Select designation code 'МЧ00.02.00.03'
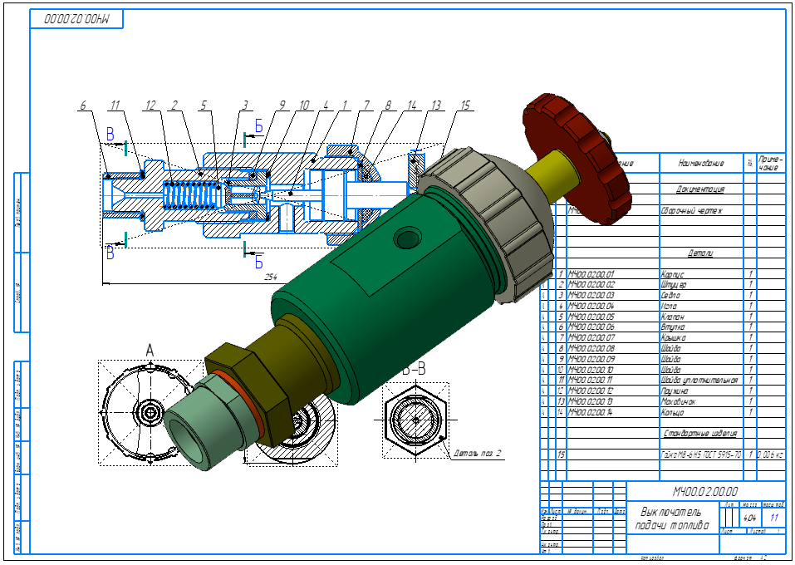 click(591, 295)
